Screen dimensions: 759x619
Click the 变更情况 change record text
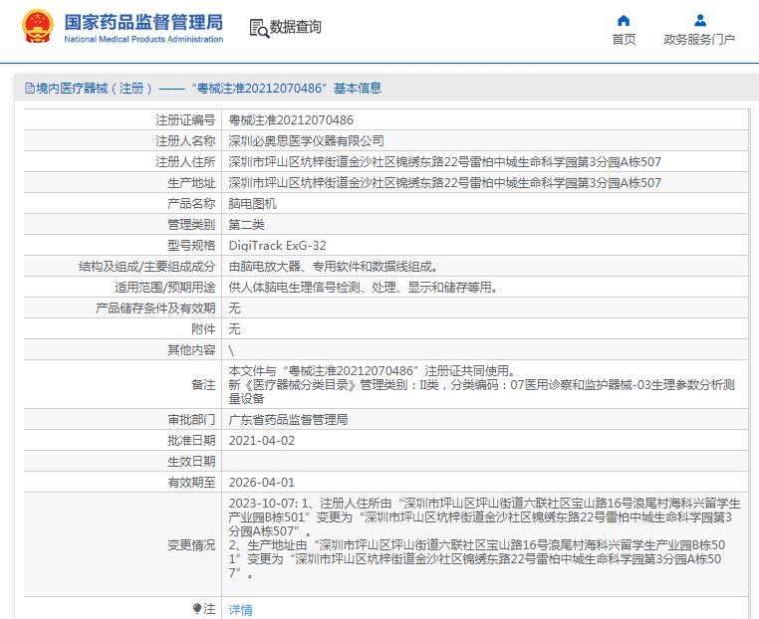click(484, 538)
